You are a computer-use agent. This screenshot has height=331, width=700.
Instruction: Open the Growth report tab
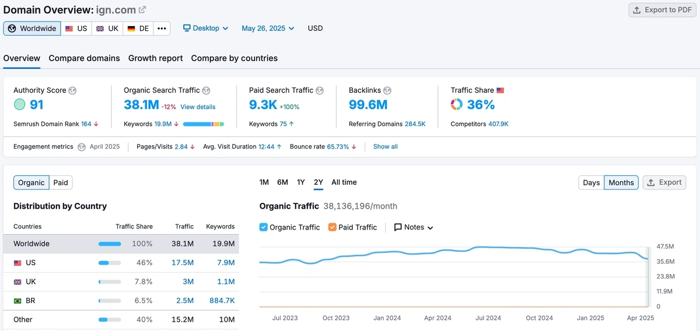155,58
